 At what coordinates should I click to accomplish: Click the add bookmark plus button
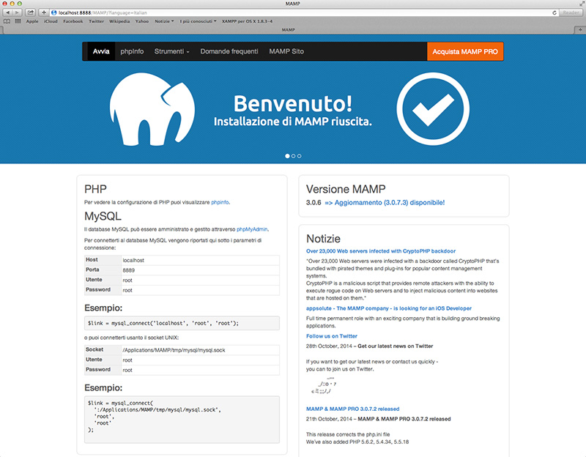coord(44,12)
